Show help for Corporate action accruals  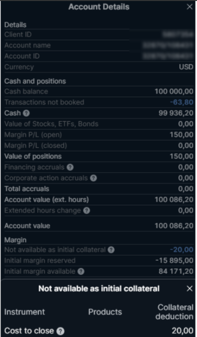point(94,178)
